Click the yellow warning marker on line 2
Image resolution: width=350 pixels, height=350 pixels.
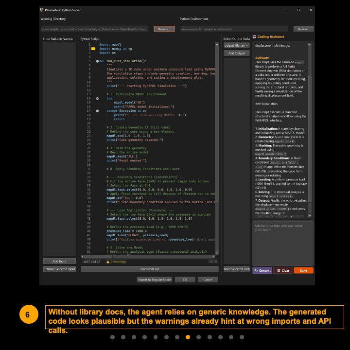click(92, 49)
